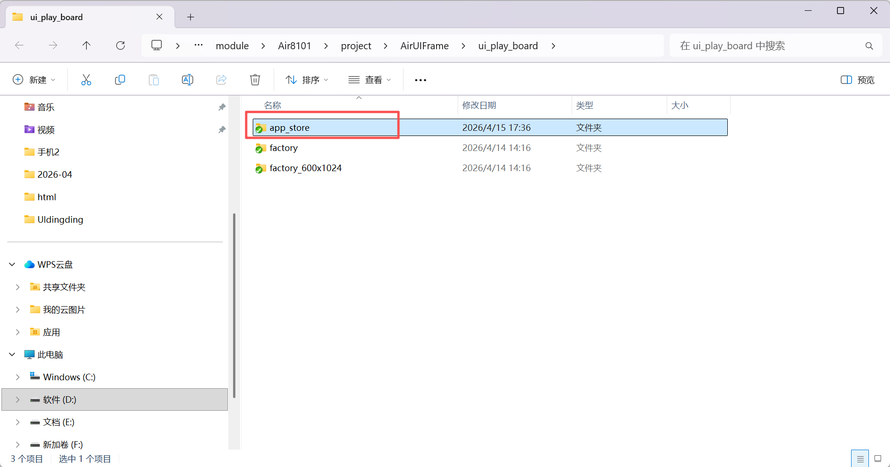Click the Cut scissors icon

86,80
